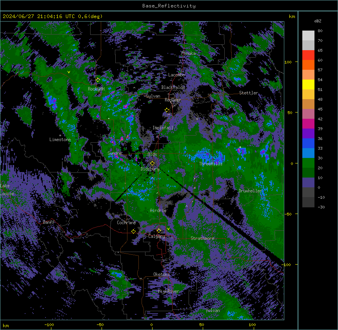Click the yellow diamond marker below RedDeer

click(167, 110)
